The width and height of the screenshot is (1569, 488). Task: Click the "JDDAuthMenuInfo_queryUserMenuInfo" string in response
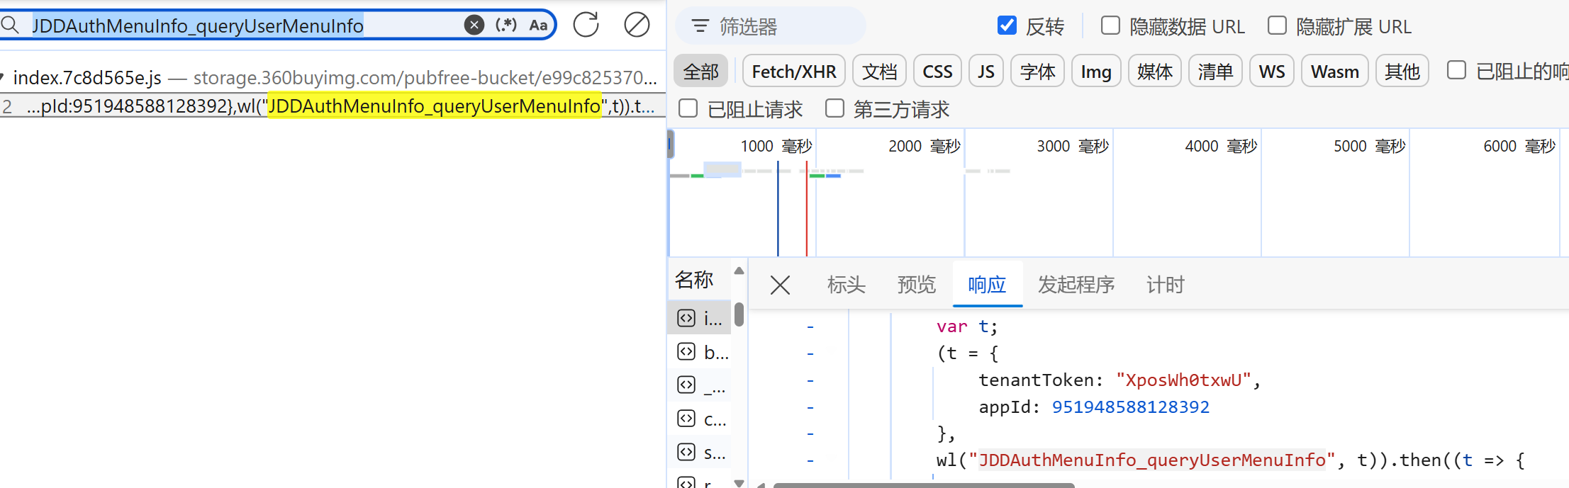click(x=1152, y=460)
